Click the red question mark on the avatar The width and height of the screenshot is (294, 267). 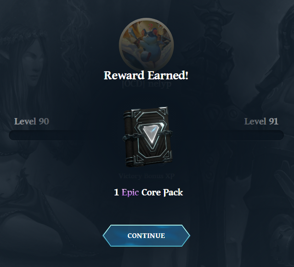[150, 27]
